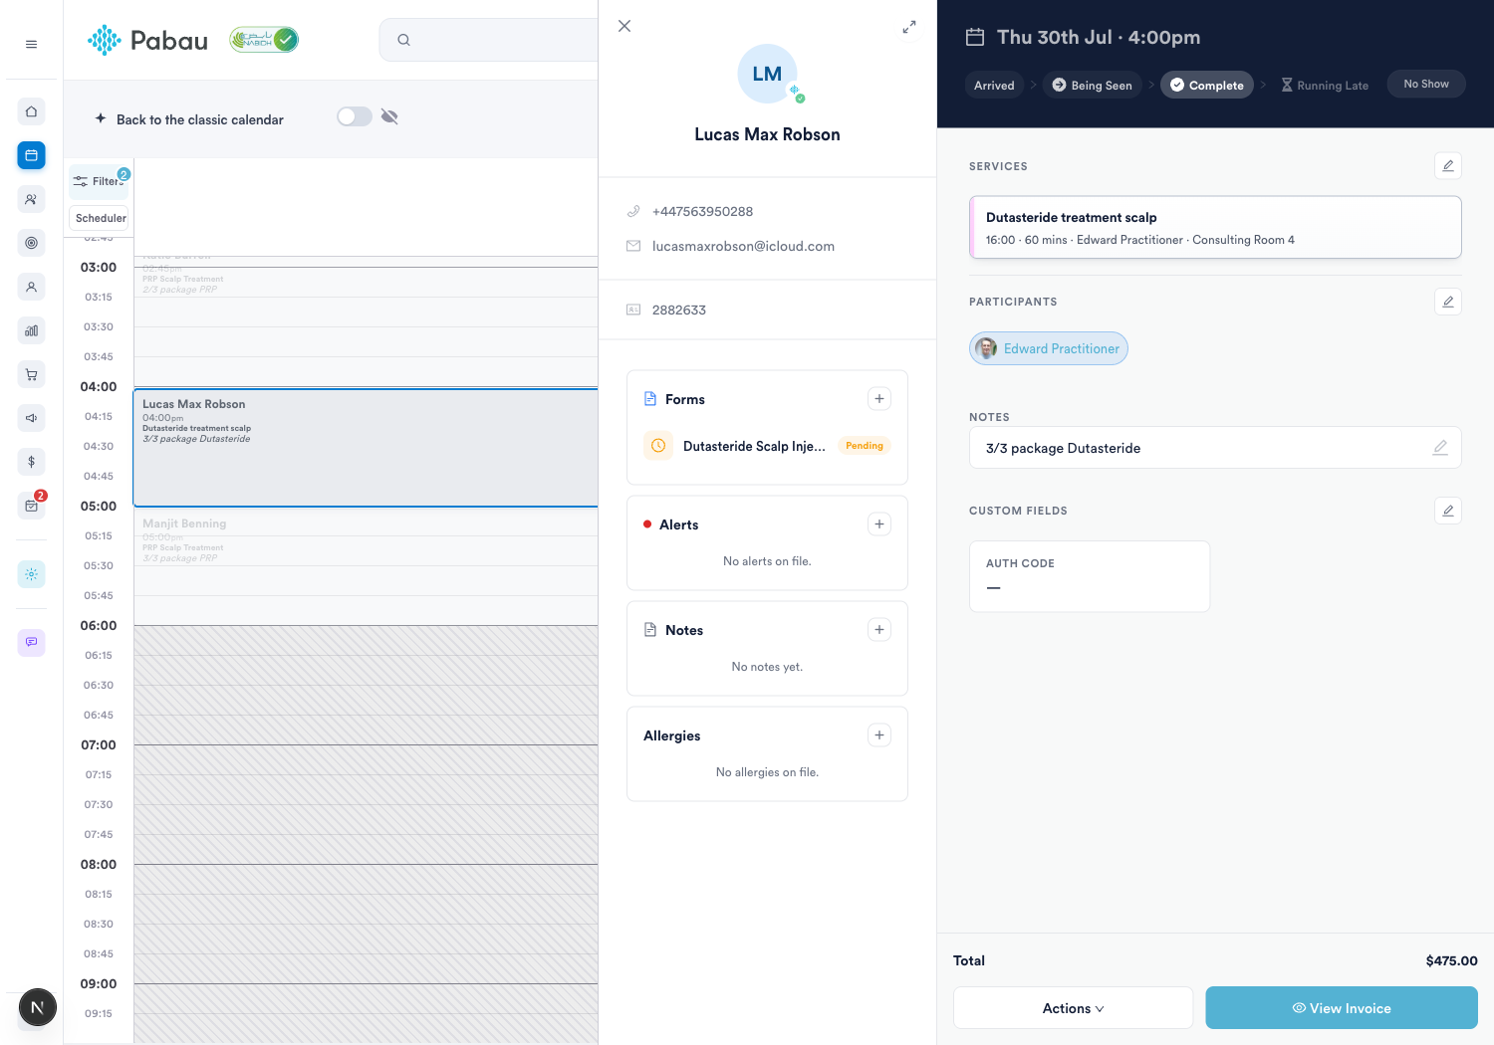1494x1045 pixels.
Task: Mark appointment as No Show
Action: point(1426,84)
